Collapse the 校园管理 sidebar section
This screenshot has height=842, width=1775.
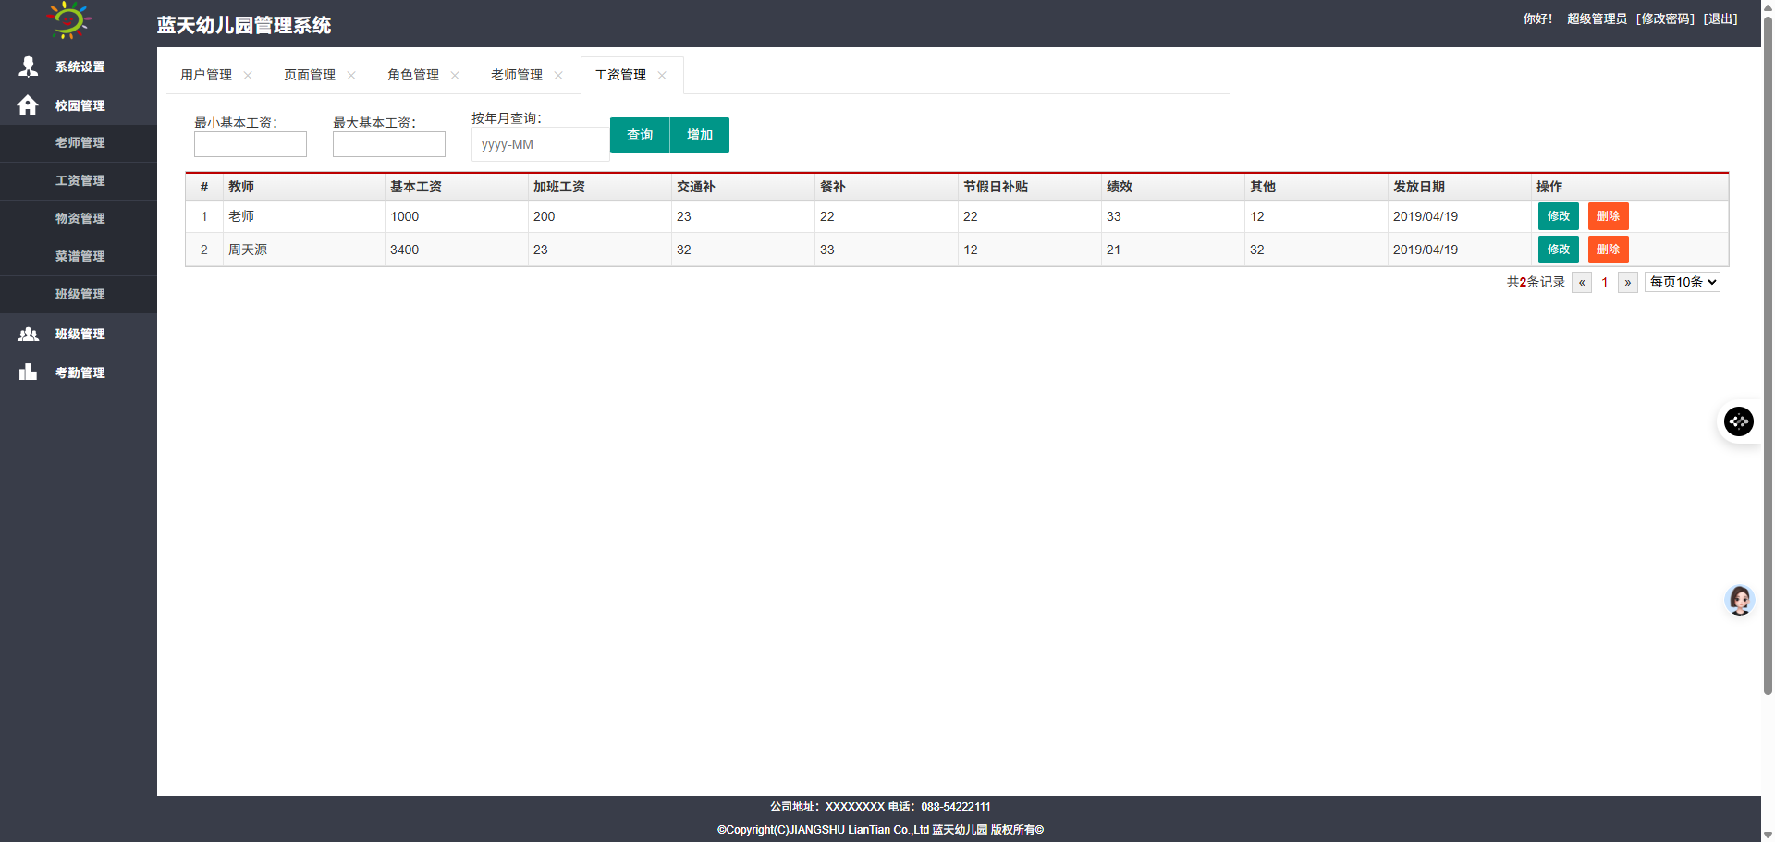click(x=80, y=105)
